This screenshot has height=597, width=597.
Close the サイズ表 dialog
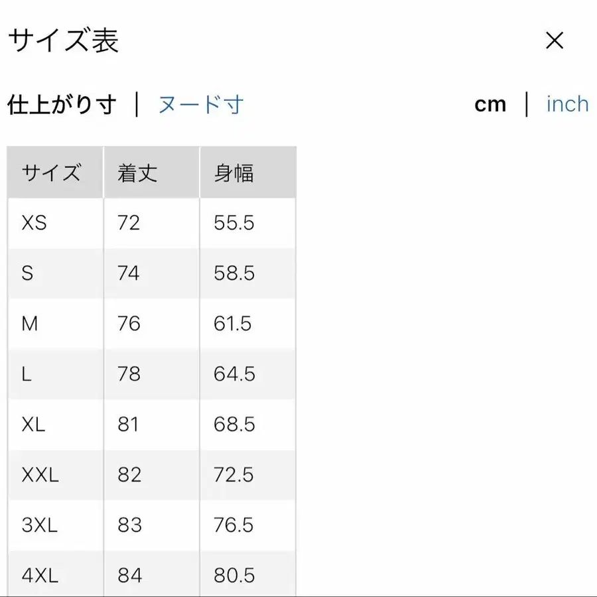coord(554,40)
